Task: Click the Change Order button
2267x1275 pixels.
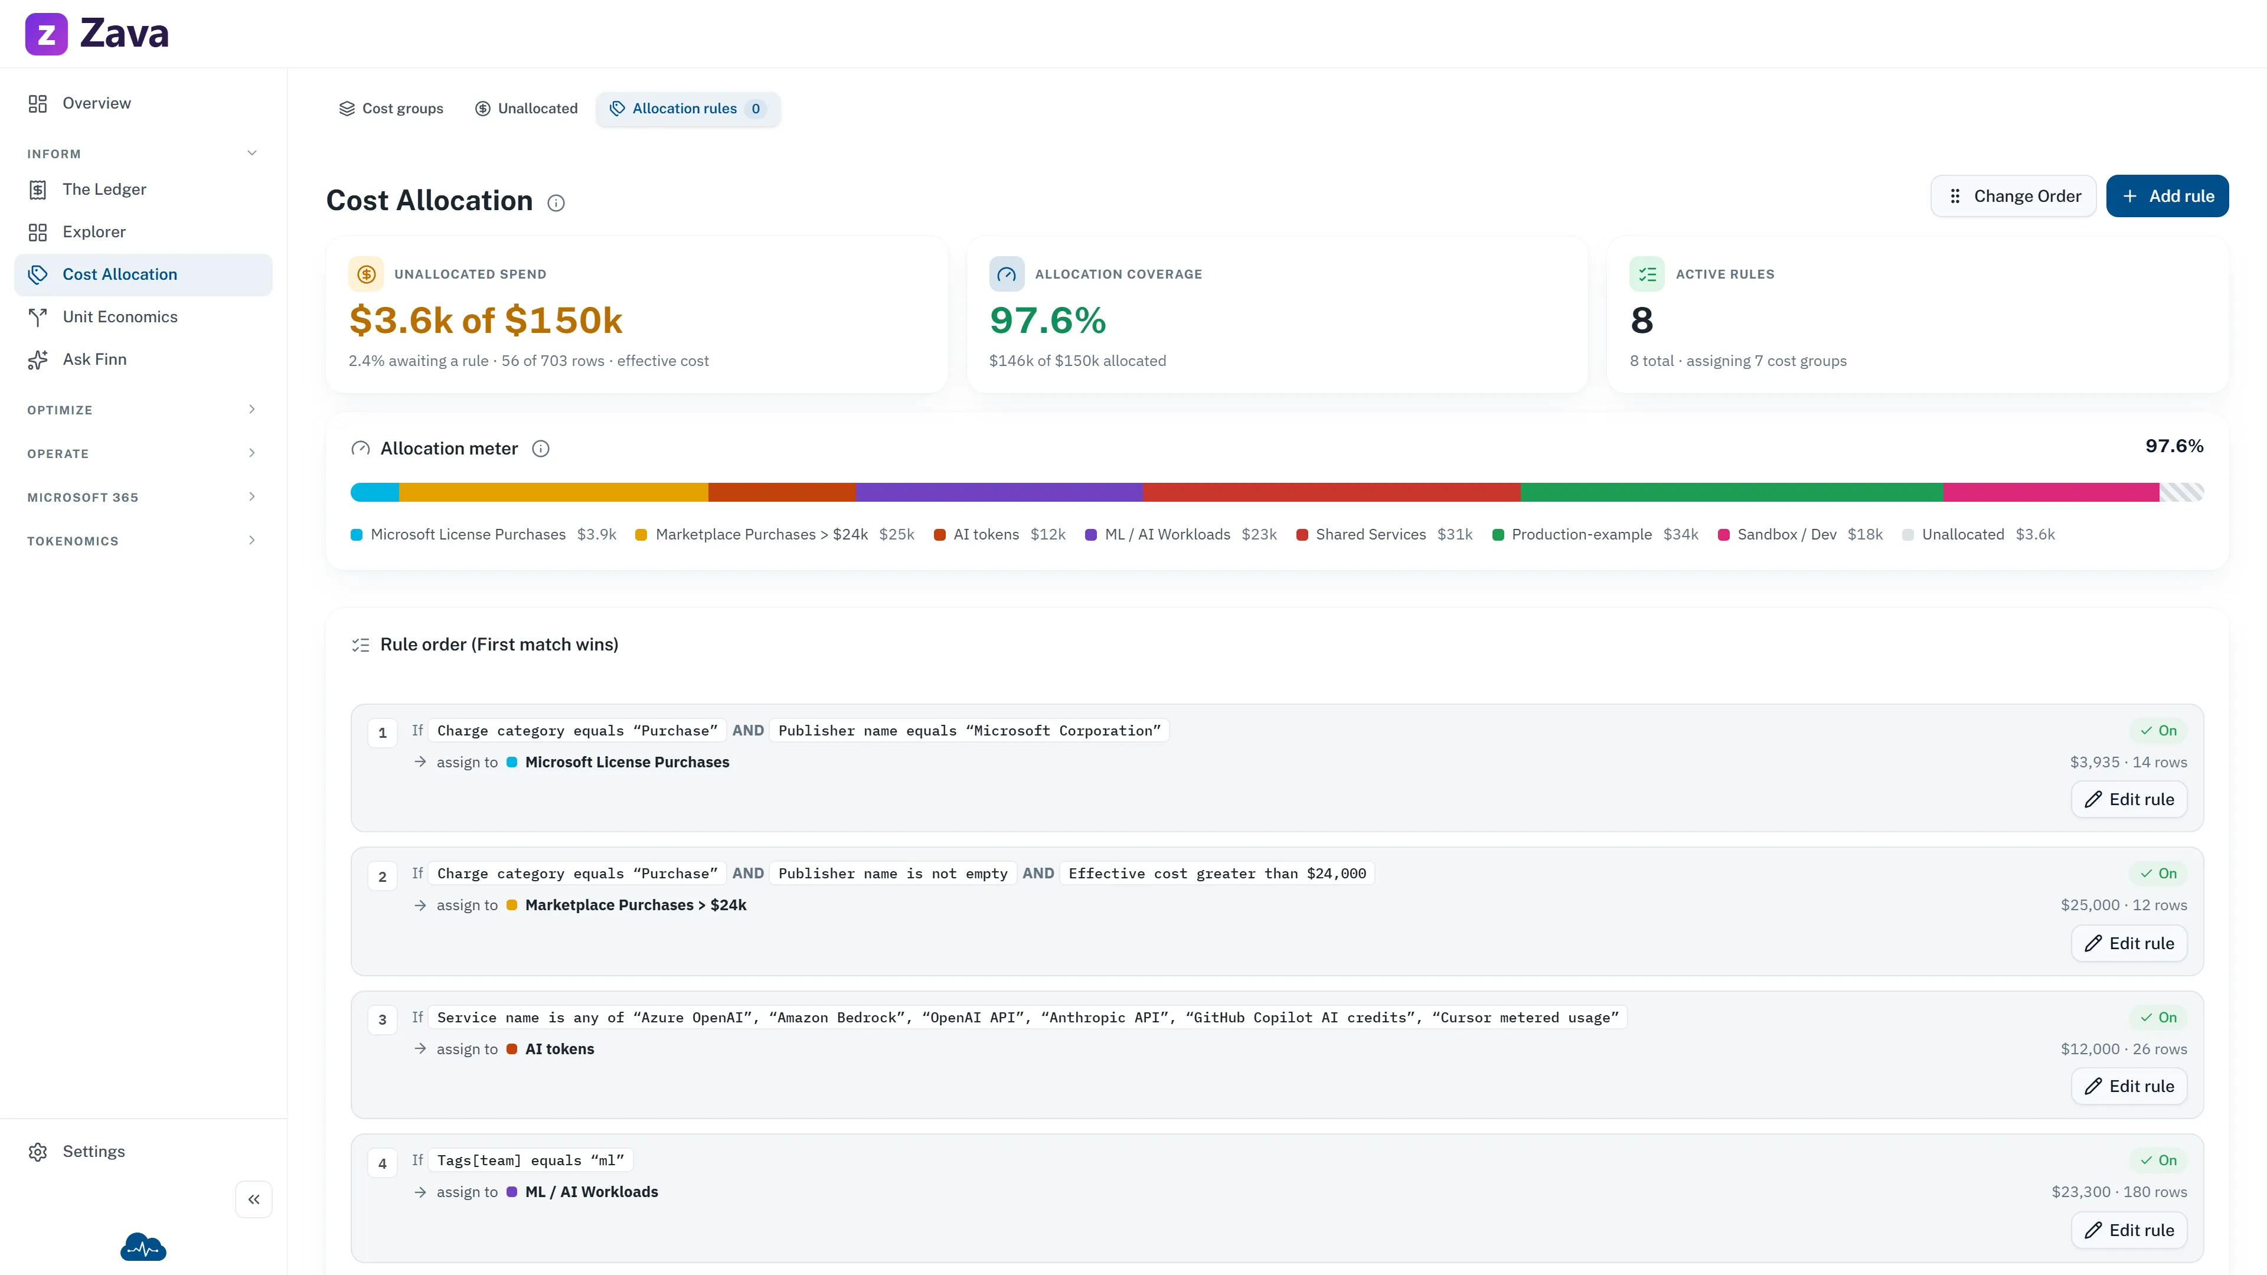Action: (2013, 196)
